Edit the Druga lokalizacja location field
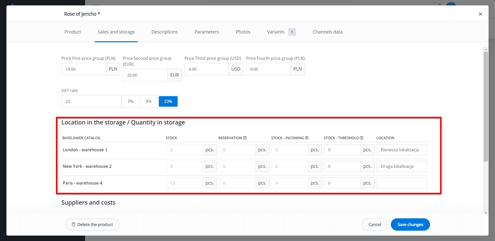Viewport: 495px width, 241px height. [402, 166]
